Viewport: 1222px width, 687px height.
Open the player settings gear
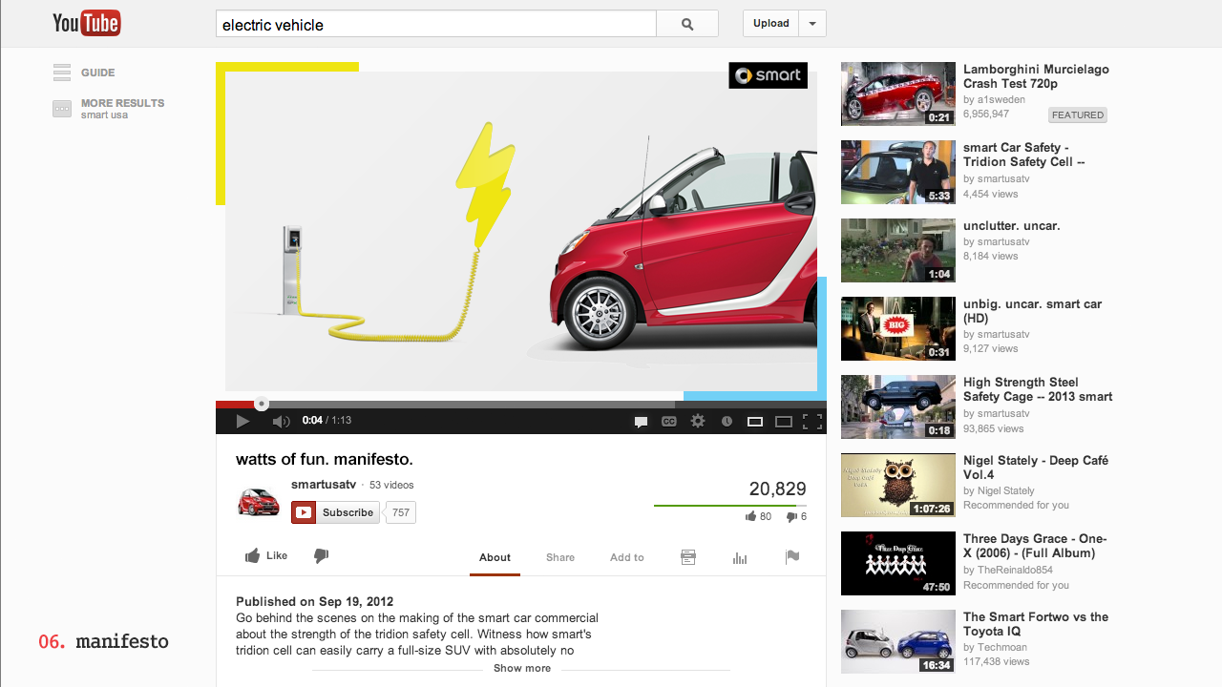698,421
